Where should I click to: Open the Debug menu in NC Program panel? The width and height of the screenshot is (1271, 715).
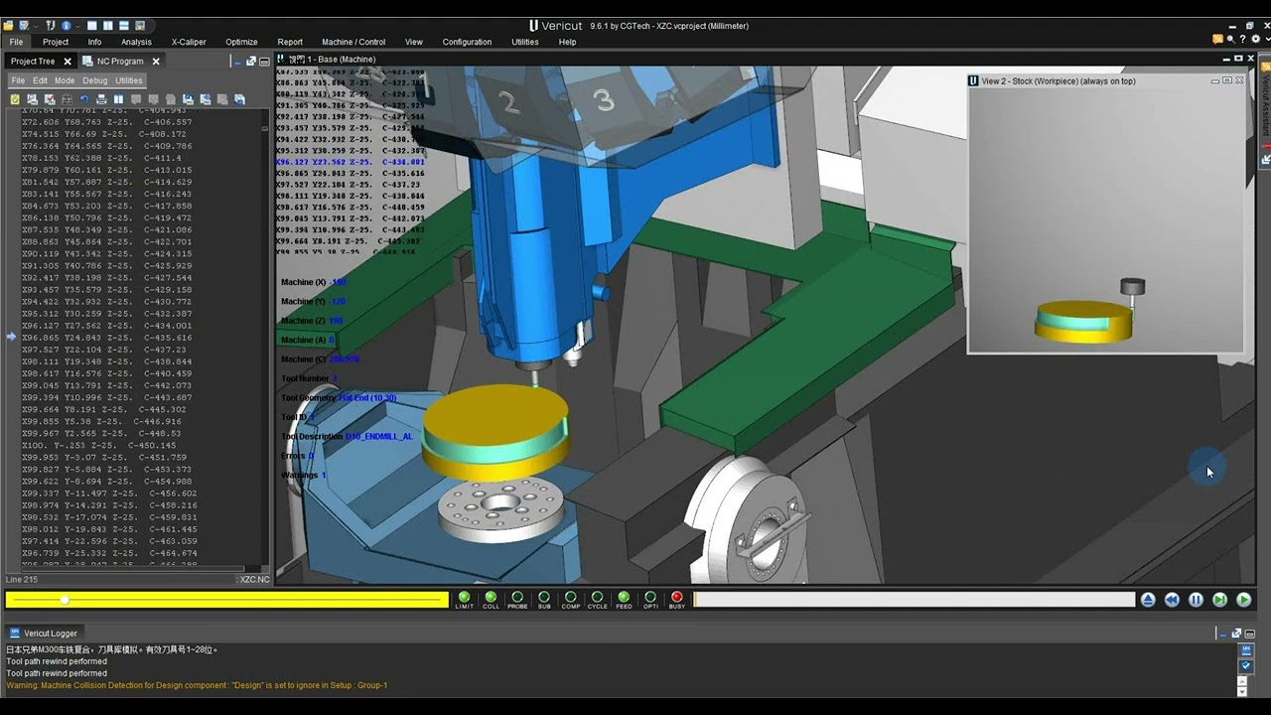(95, 80)
